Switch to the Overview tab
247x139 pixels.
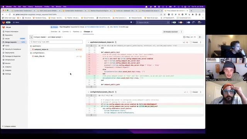(55, 32)
